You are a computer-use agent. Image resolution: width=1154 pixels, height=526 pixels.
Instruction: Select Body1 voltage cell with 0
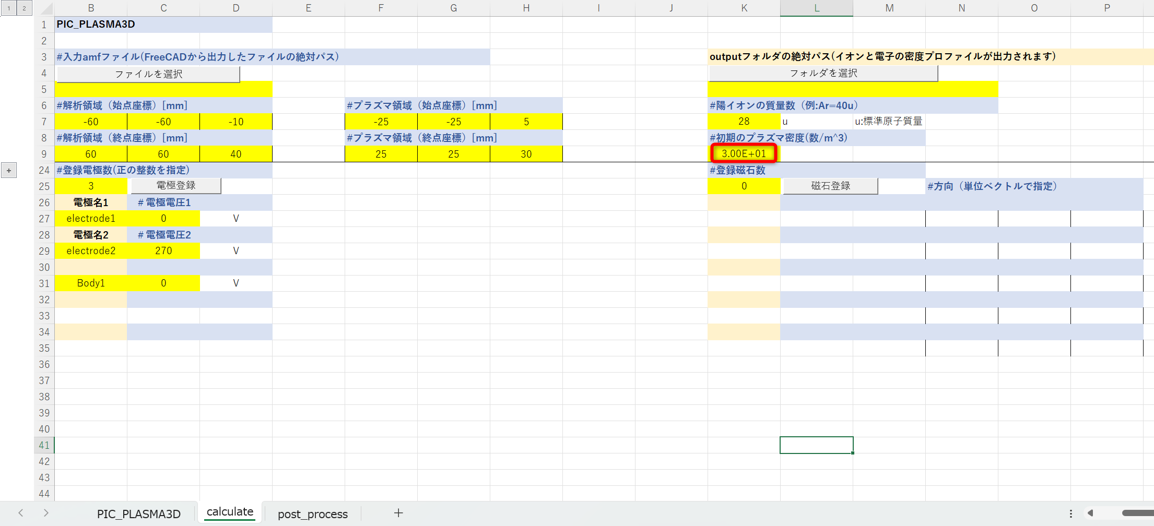[163, 283]
